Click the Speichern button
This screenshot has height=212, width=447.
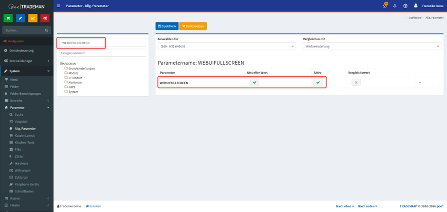click(167, 26)
